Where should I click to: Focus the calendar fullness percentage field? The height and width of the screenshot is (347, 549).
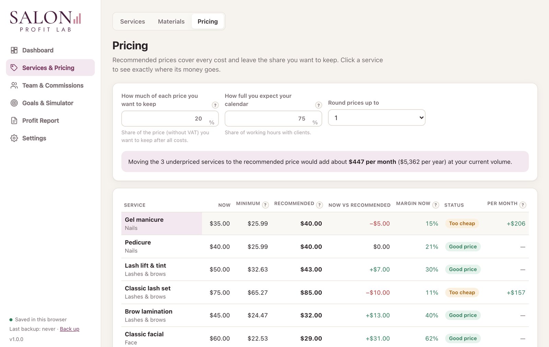tap(273, 118)
